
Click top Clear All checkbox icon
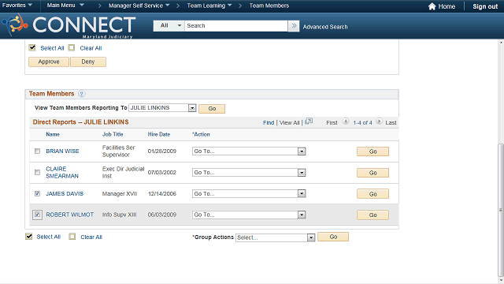click(x=72, y=47)
